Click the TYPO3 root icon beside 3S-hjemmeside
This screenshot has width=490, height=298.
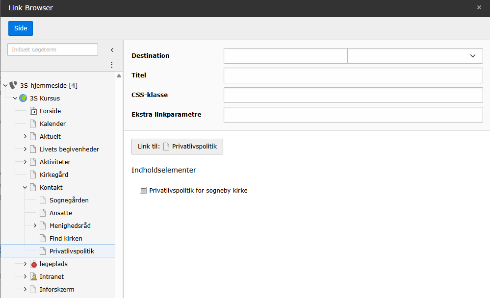pyautogui.click(x=13, y=85)
